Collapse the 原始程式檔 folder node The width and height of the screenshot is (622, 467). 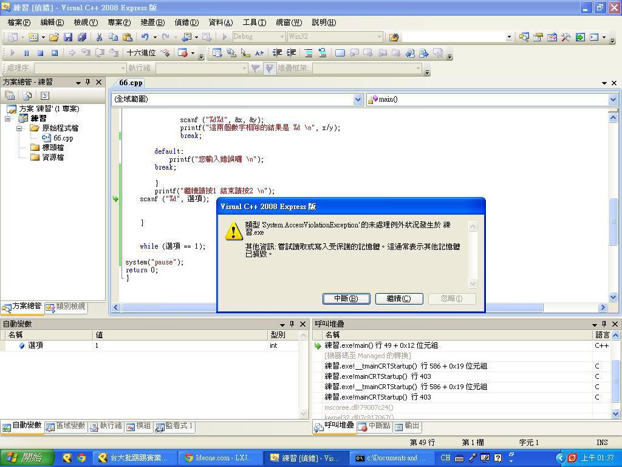coord(19,128)
